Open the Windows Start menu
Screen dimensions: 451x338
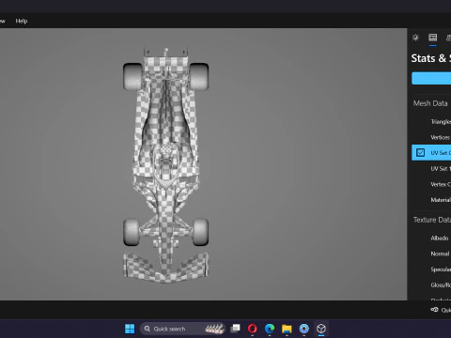pos(130,329)
